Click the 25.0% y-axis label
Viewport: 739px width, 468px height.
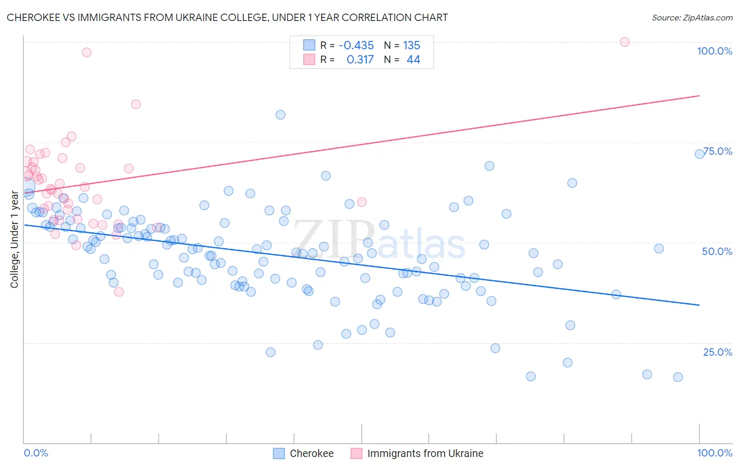coord(718,352)
